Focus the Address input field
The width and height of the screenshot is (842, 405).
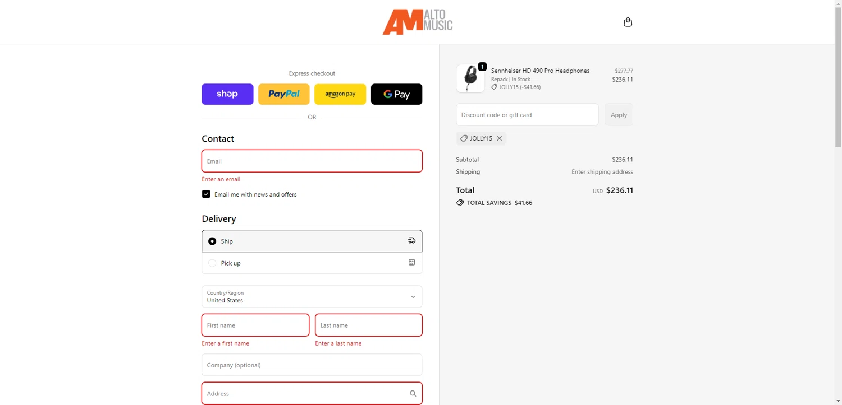click(x=312, y=393)
